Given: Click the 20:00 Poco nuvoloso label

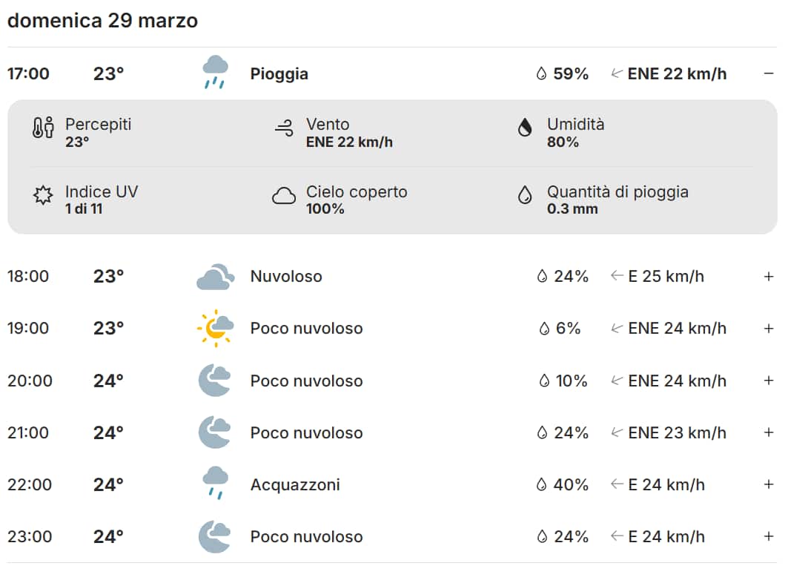Looking at the screenshot, I should [306, 381].
